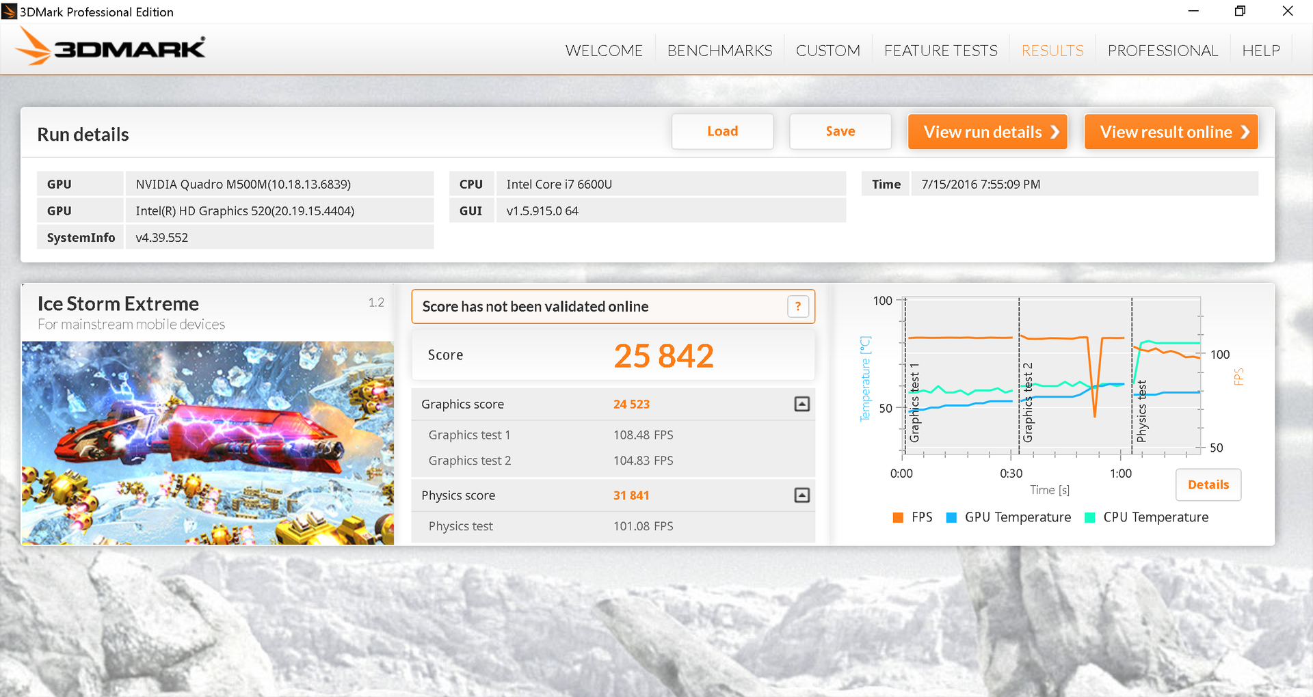Click the Graphics score value 24 523
This screenshot has width=1313, height=697.
click(x=631, y=404)
